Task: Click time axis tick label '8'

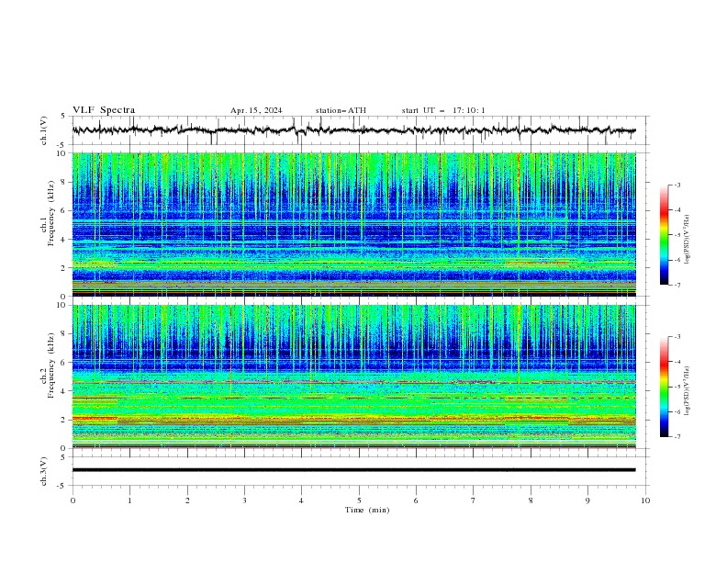Action: [531, 500]
